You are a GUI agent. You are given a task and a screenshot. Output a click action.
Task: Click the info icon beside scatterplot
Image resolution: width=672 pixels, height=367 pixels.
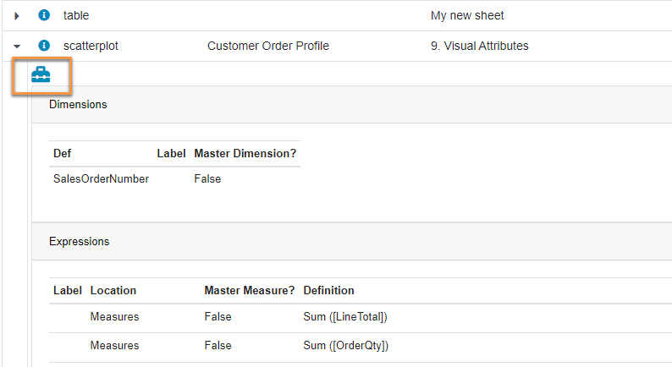click(x=44, y=46)
